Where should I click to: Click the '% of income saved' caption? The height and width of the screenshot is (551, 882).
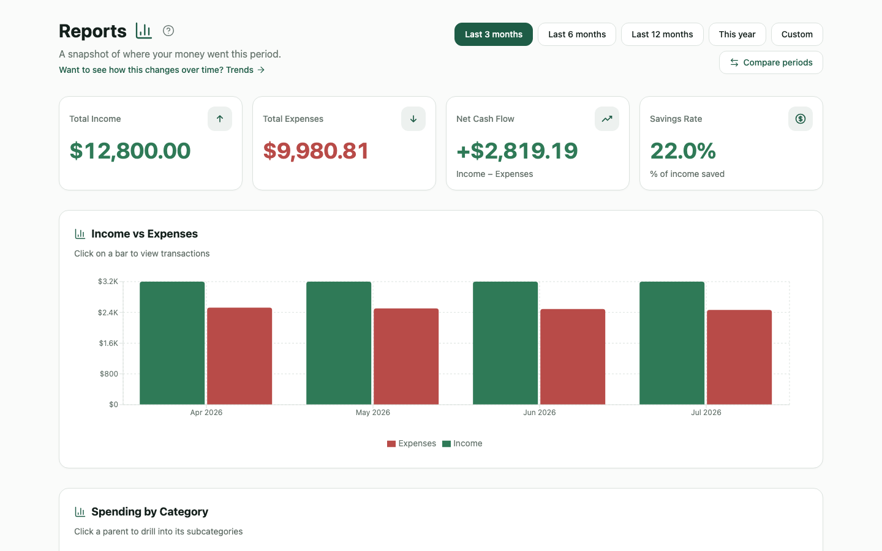687,174
